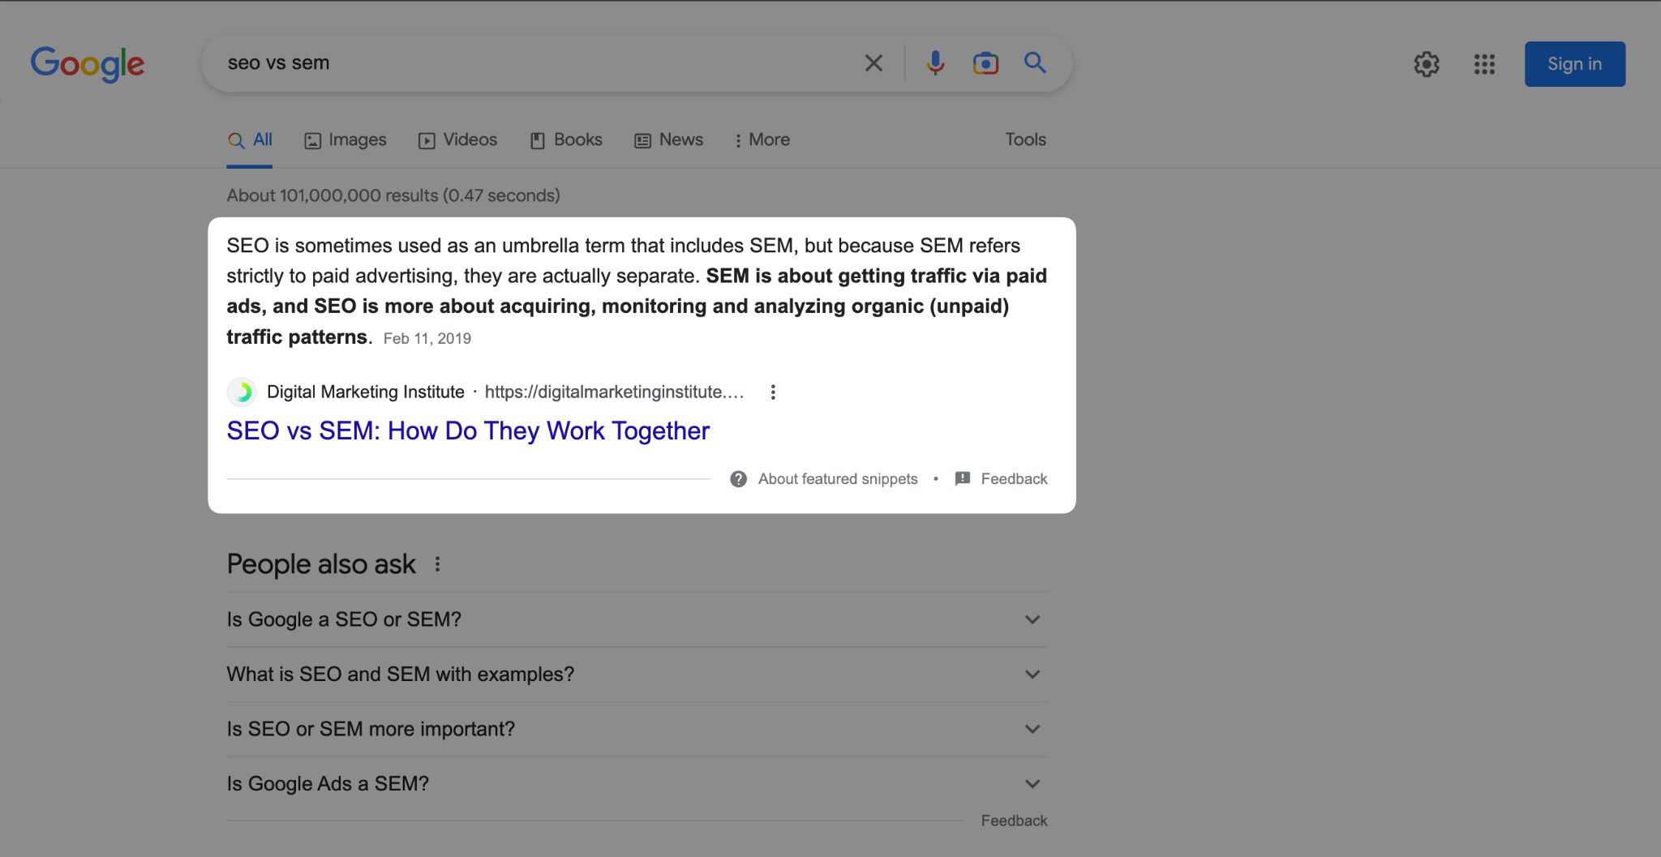Click the magnifying glass to search

click(x=1034, y=62)
